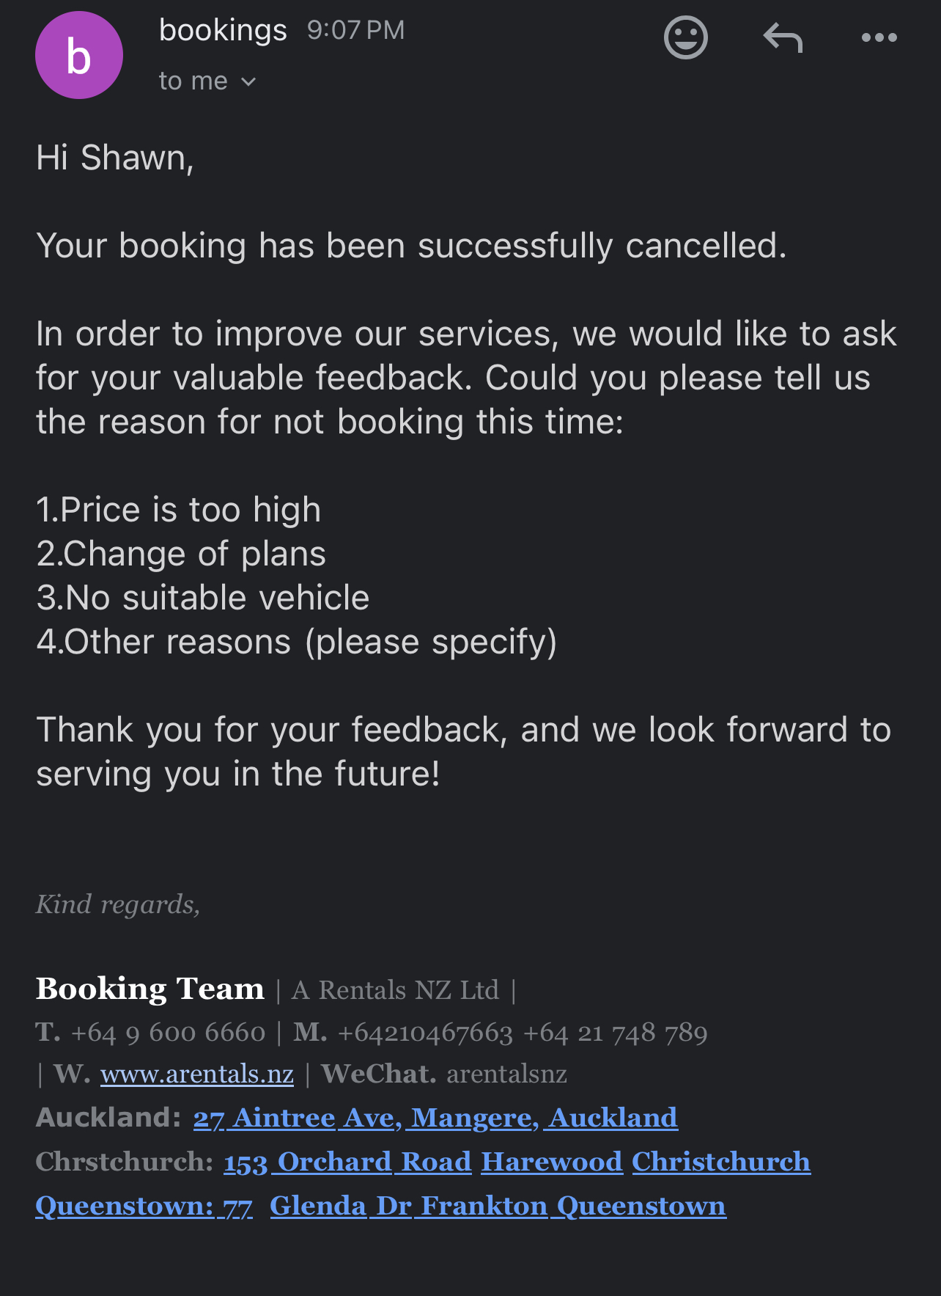Tap the purple "b" sender avatar
Image resolution: width=941 pixels, height=1296 pixels.
79,55
